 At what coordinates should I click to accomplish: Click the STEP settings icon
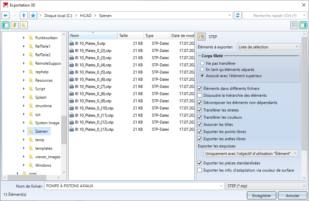[x=202, y=37]
